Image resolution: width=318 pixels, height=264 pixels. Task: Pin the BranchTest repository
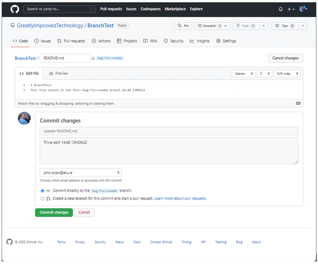(183, 26)
